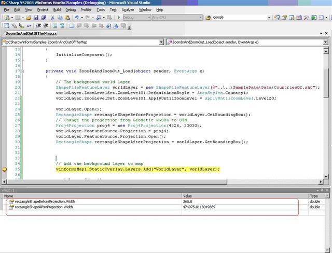Click the Find in Files icon beside google
The image size is (332, 253).
[x=207, y=17]
